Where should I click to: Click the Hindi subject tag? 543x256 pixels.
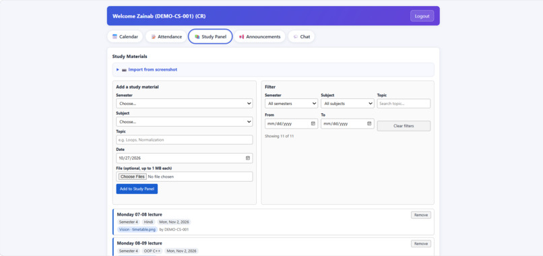(x=149, y=222)
